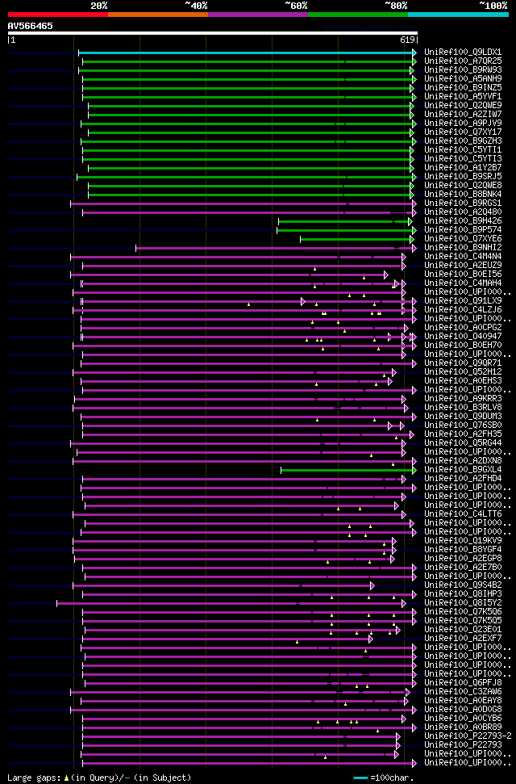Select the UniRef100_C4LZJ6 label
The image size is (516, 784).
coord(463,310)
